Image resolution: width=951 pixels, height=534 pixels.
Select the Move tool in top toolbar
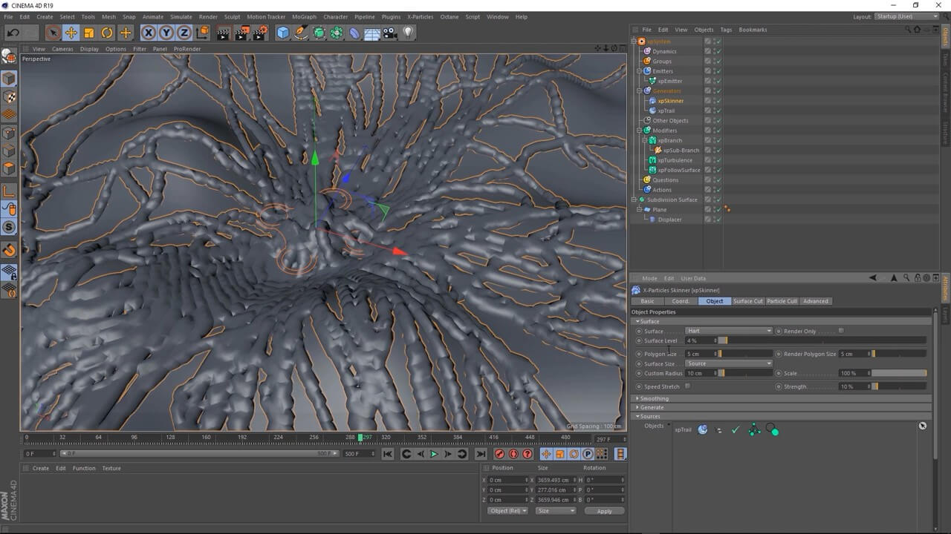(71, 33)
